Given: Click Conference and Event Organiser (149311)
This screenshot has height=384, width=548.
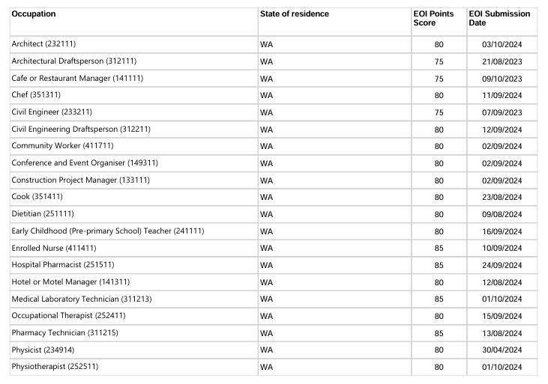Looking at the screenshot, I should click(85, 162).
